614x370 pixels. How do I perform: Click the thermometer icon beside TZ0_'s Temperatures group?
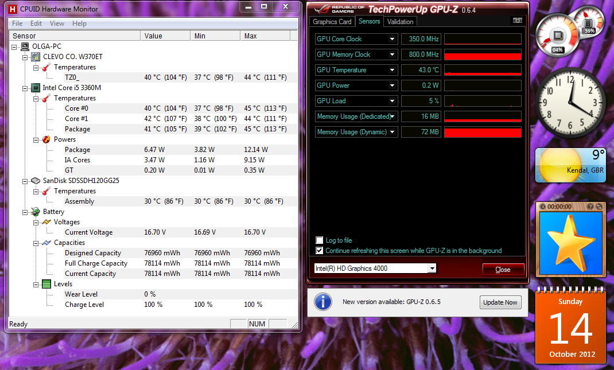[46, 67]
